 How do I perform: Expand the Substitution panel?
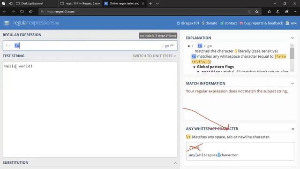pos(175,163)
